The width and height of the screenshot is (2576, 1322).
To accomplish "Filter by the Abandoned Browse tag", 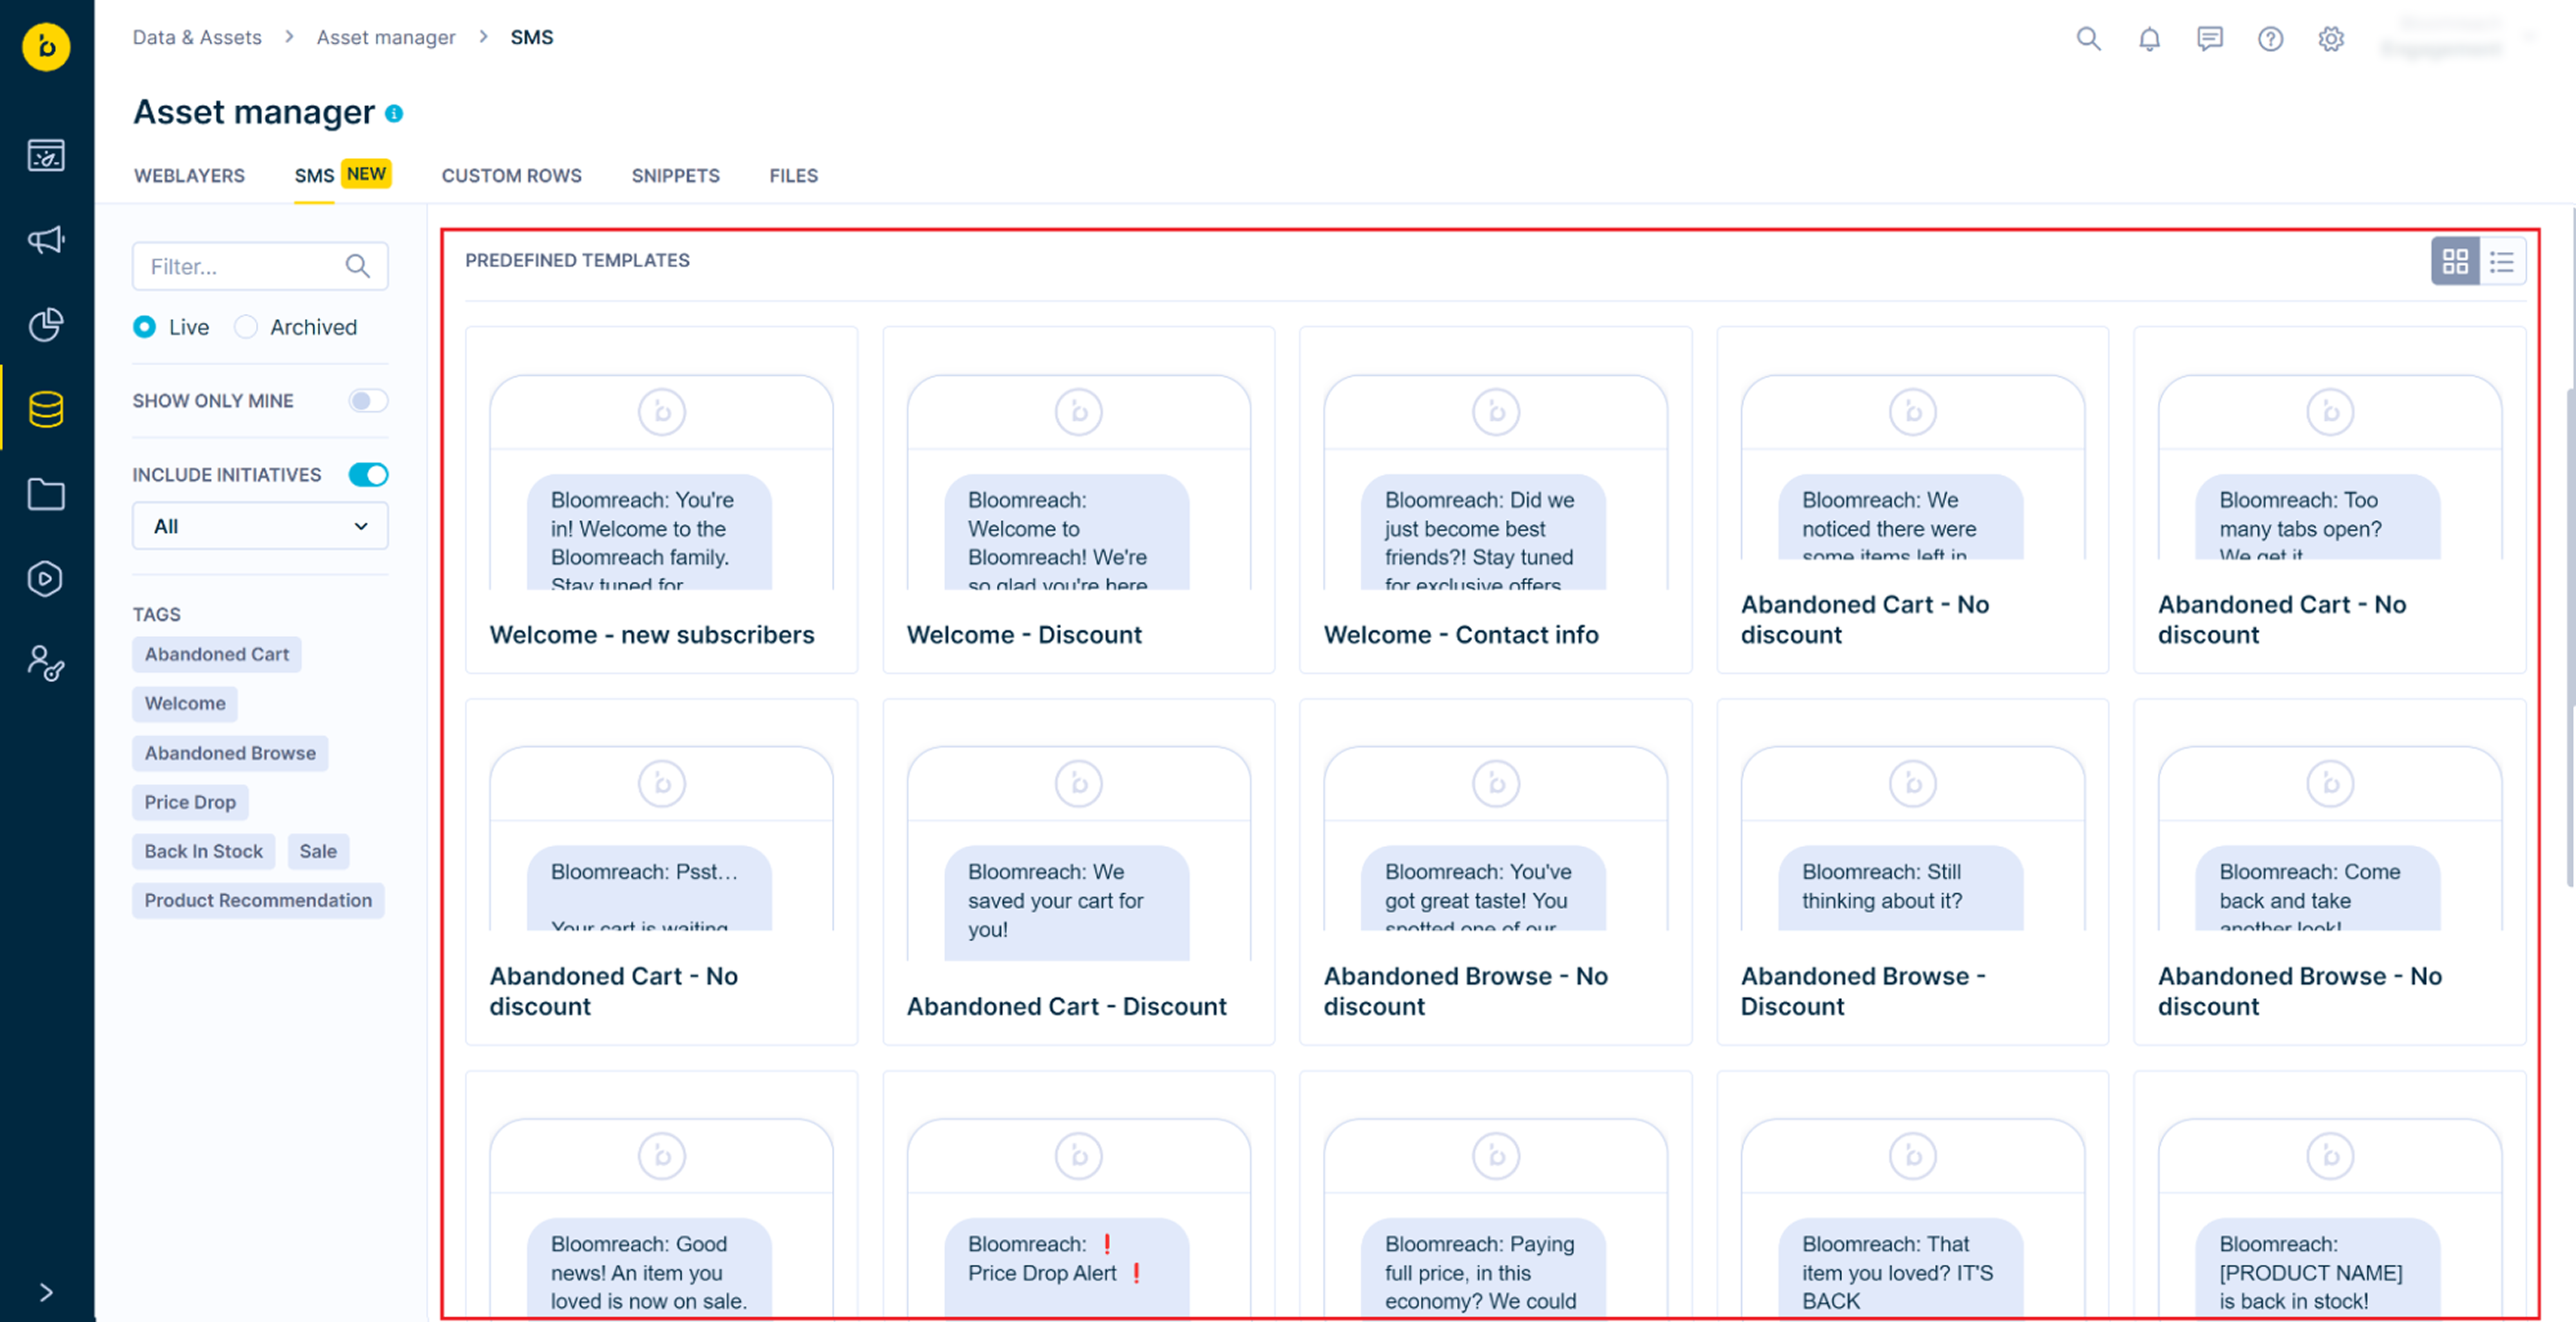I will [x=230, y=753].
